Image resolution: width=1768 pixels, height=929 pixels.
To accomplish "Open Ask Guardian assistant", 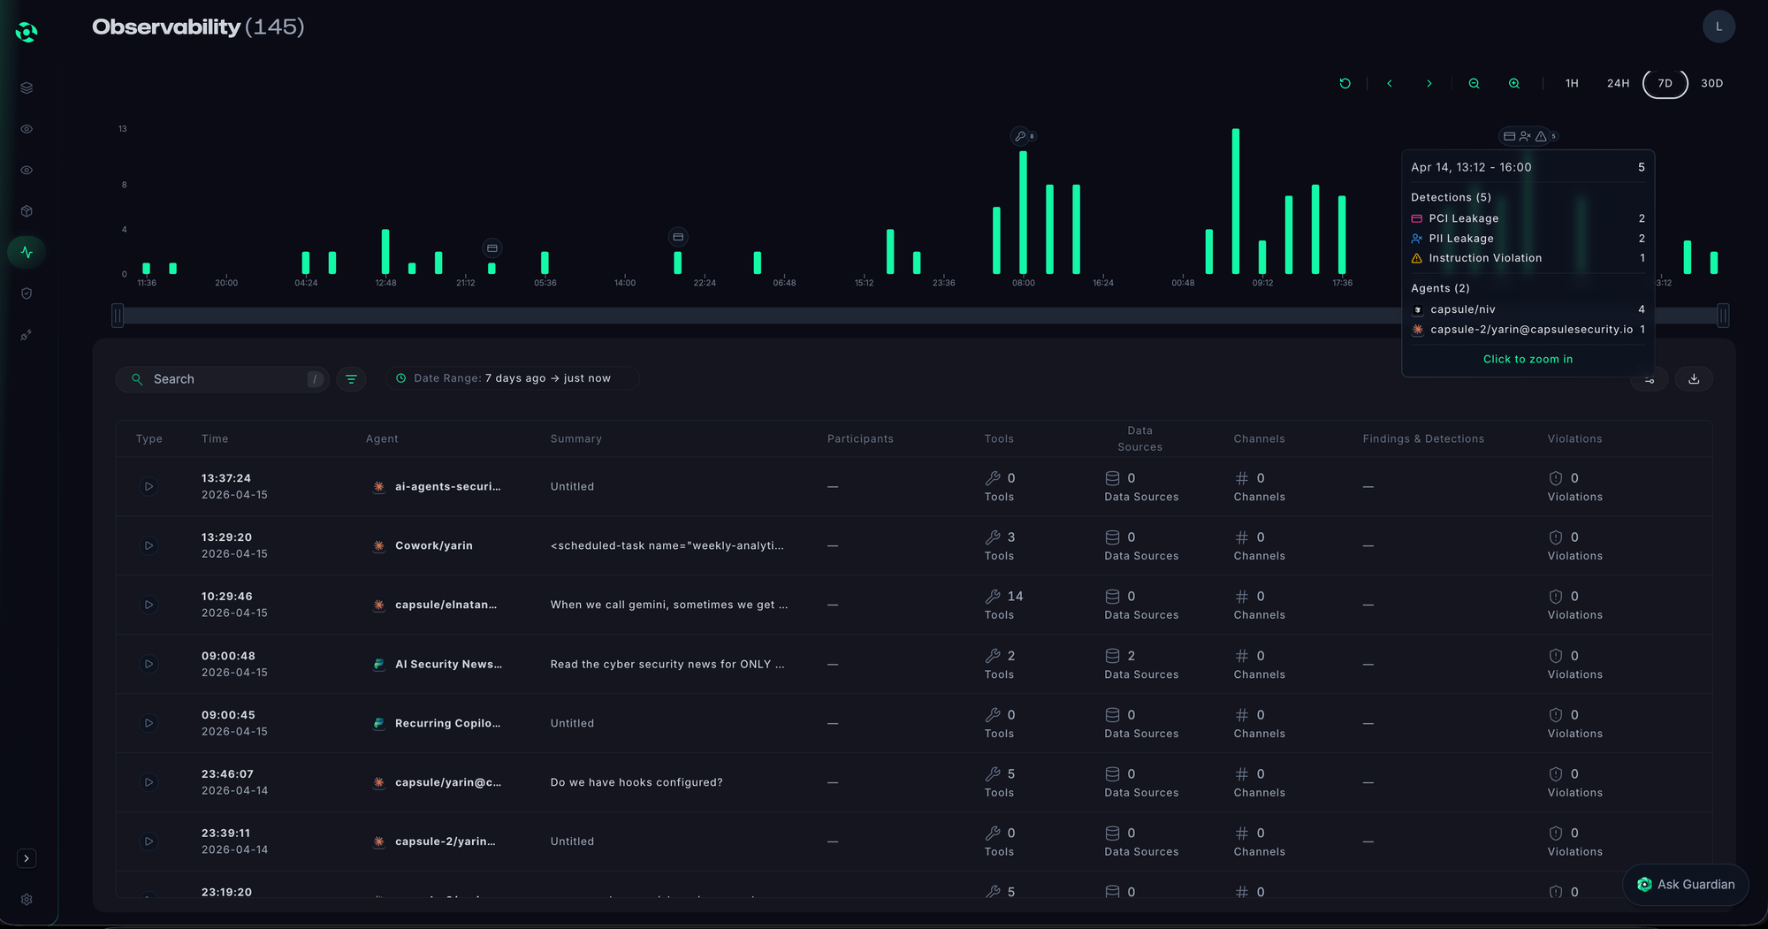I will point(1686,885).
